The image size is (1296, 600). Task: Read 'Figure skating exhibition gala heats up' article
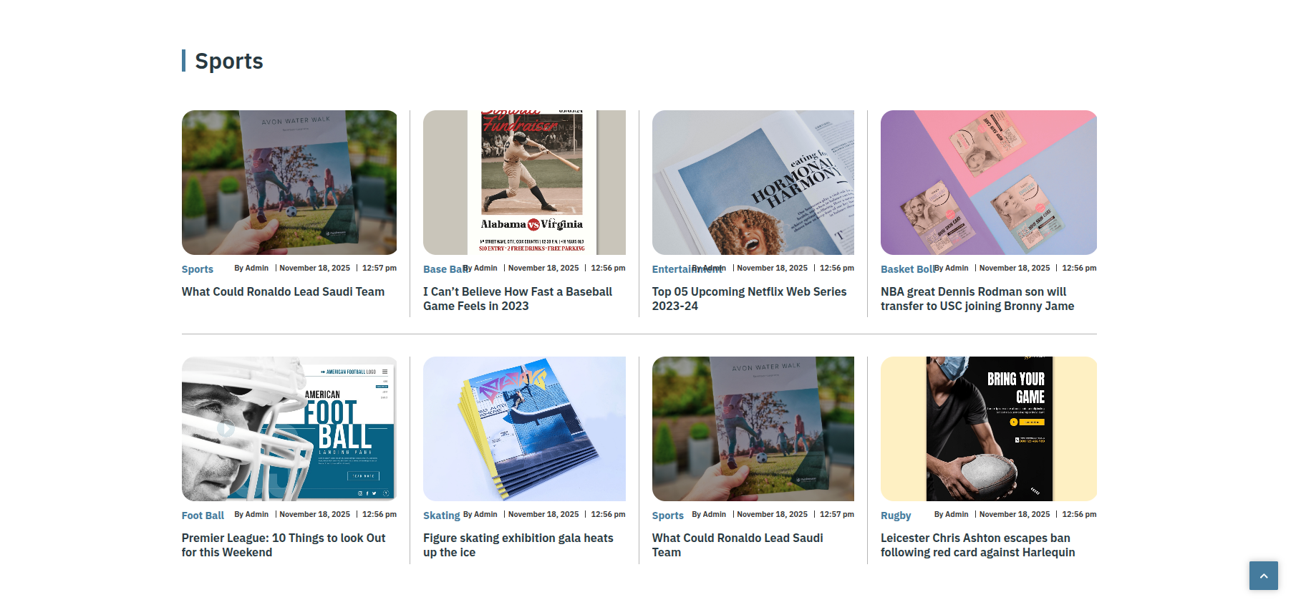518,545
